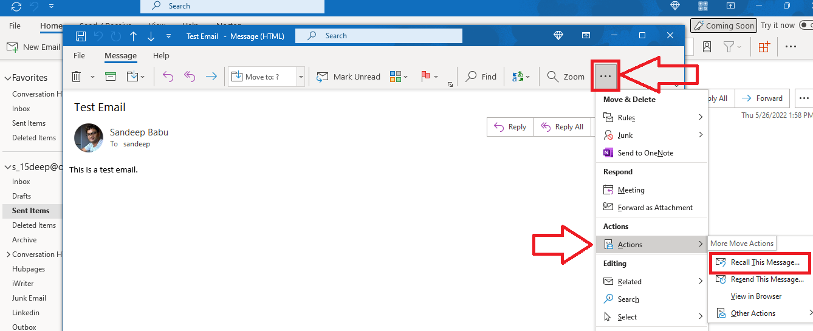Open the Other Actions submenu
The height and width of the screenshot is (331, 813).
(761, 313)
